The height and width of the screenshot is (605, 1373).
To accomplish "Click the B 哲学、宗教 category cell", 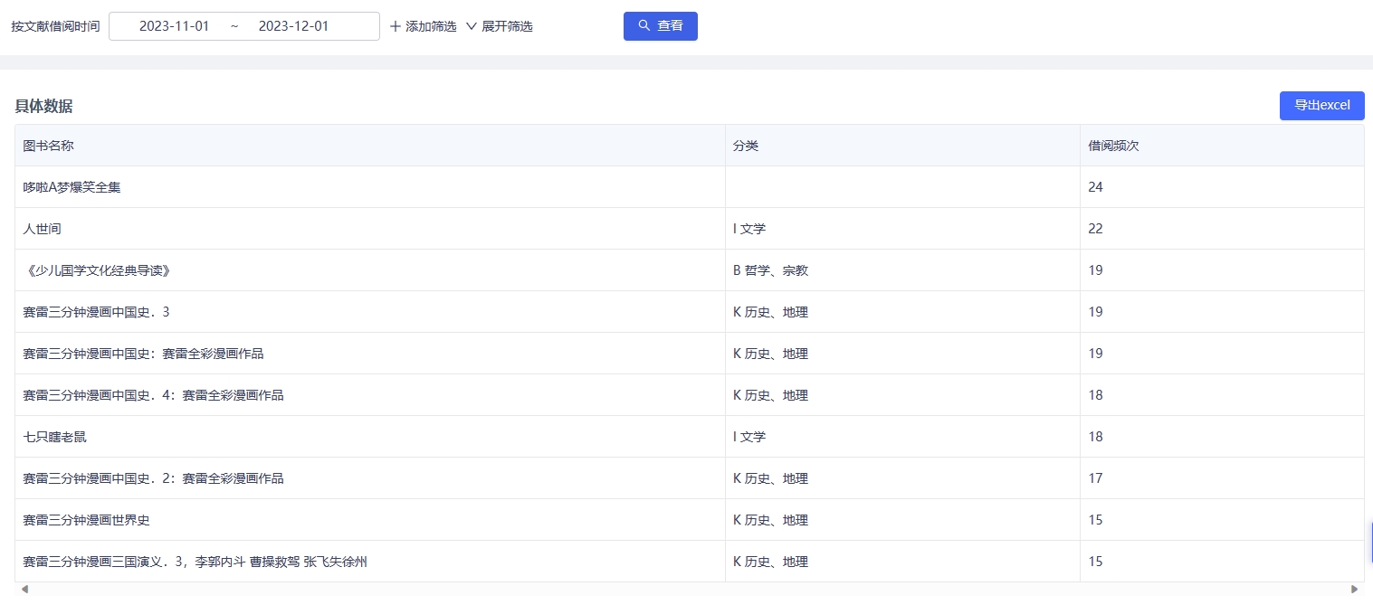I will click(x=770, y=270).
